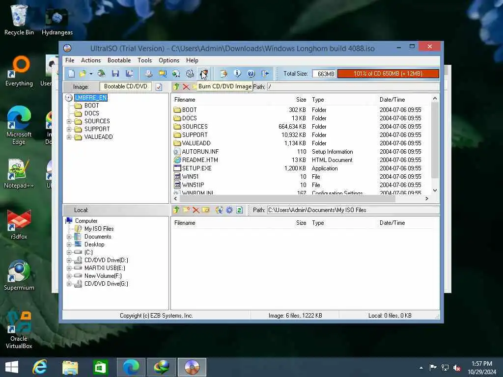The width and height of the screenshot is (503, 377).
Task: Open the Windows Start button
Action: pos(12,367)
